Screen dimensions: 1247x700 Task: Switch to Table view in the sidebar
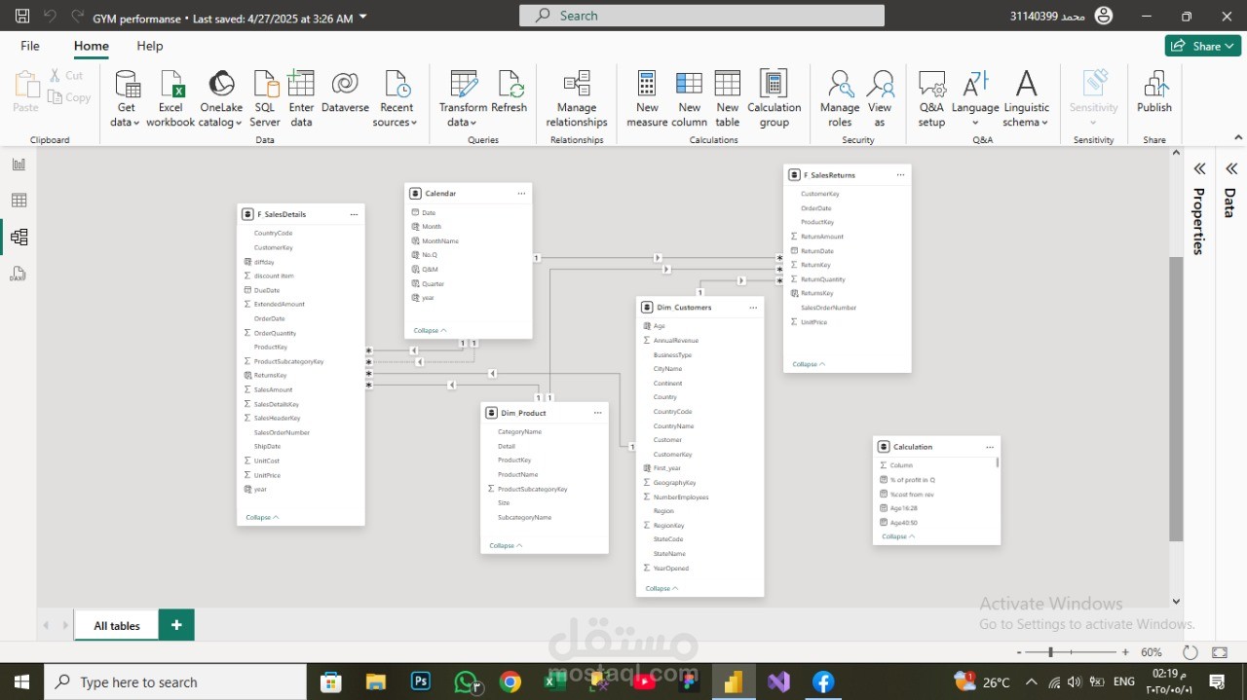point(19,201)
